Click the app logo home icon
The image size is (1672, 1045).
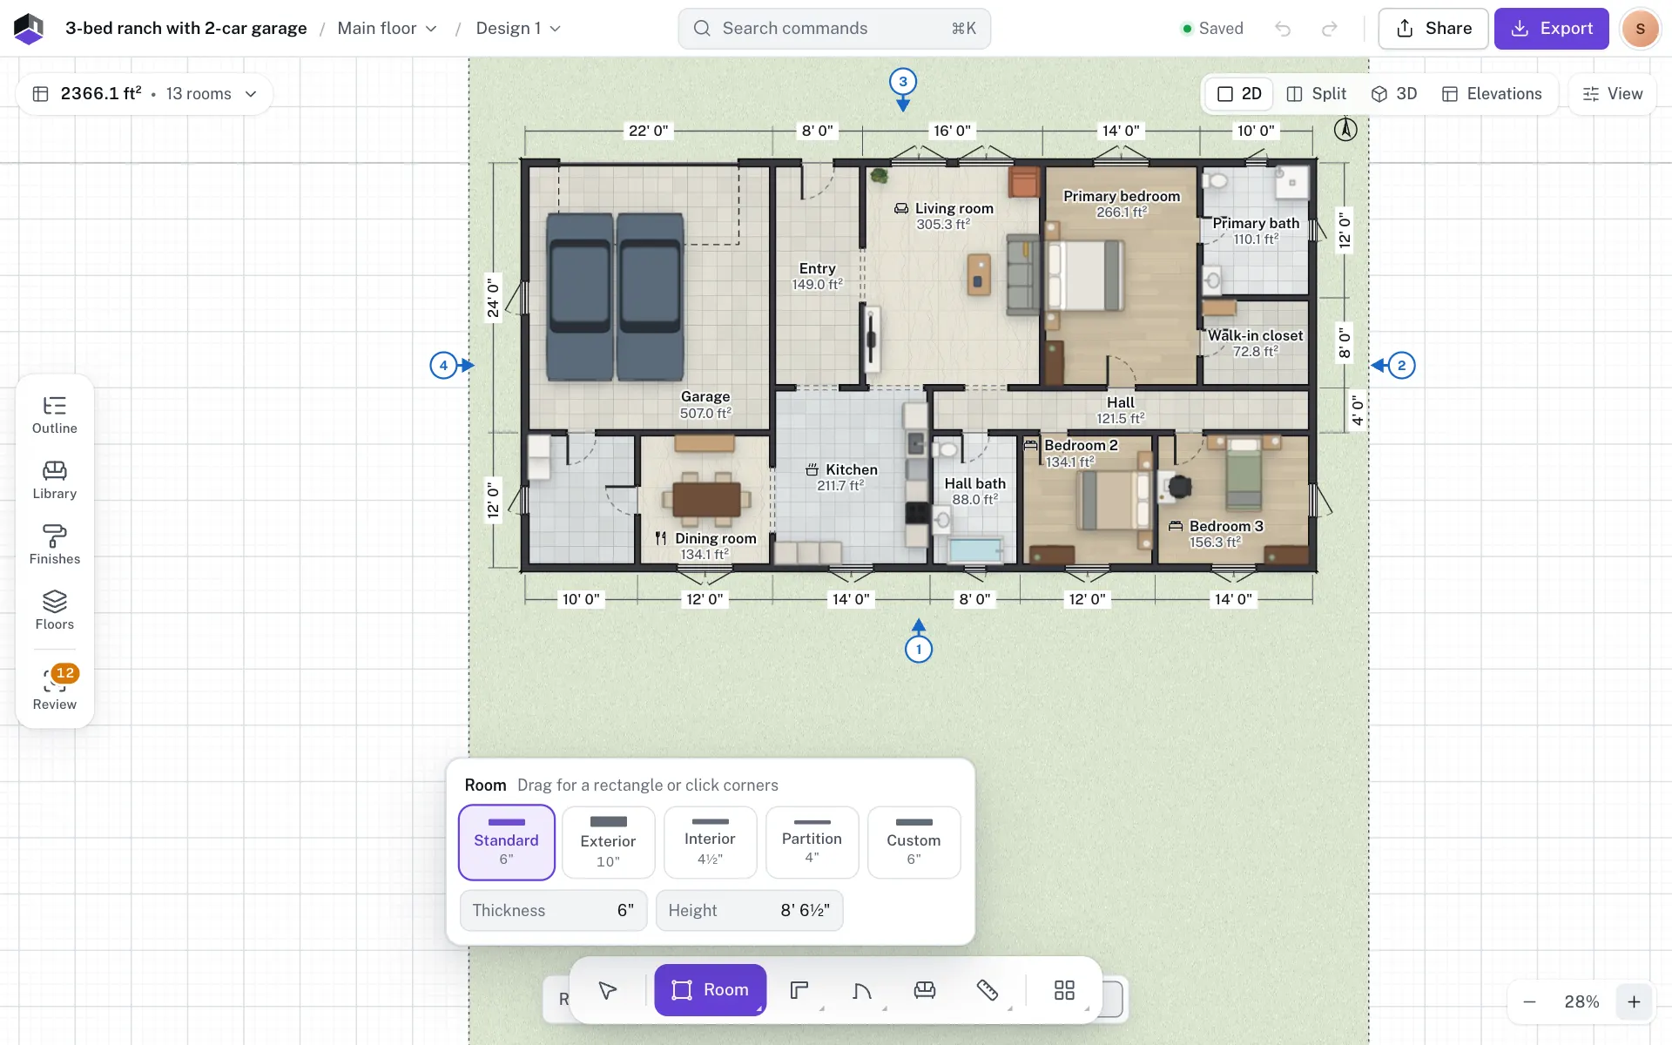[x=29, y=29]
